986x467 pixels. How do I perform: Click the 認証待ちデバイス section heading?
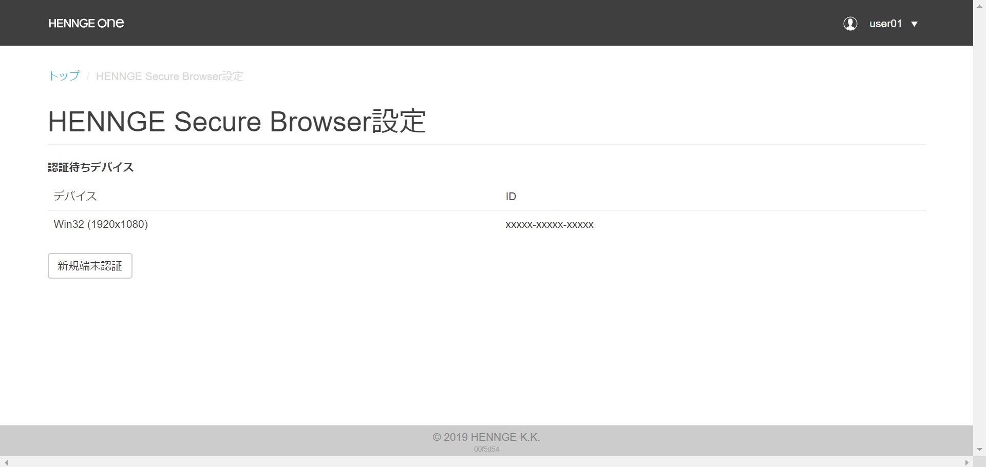[91, 167]
